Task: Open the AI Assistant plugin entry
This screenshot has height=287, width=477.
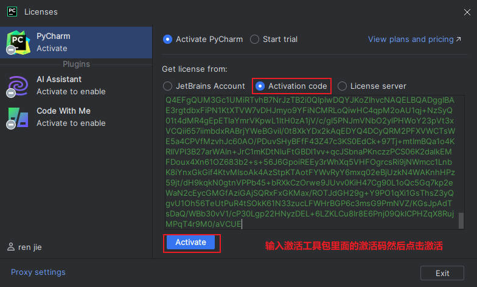Action: click(x=75, y=86)
